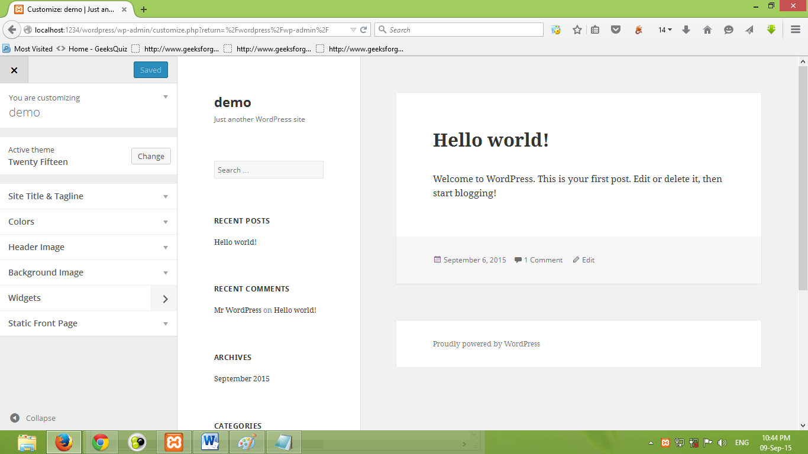Viewport: 808px width, 454px height.
Task: Select the 'Customize: demo' browser tab
Action: coord(71,9)
